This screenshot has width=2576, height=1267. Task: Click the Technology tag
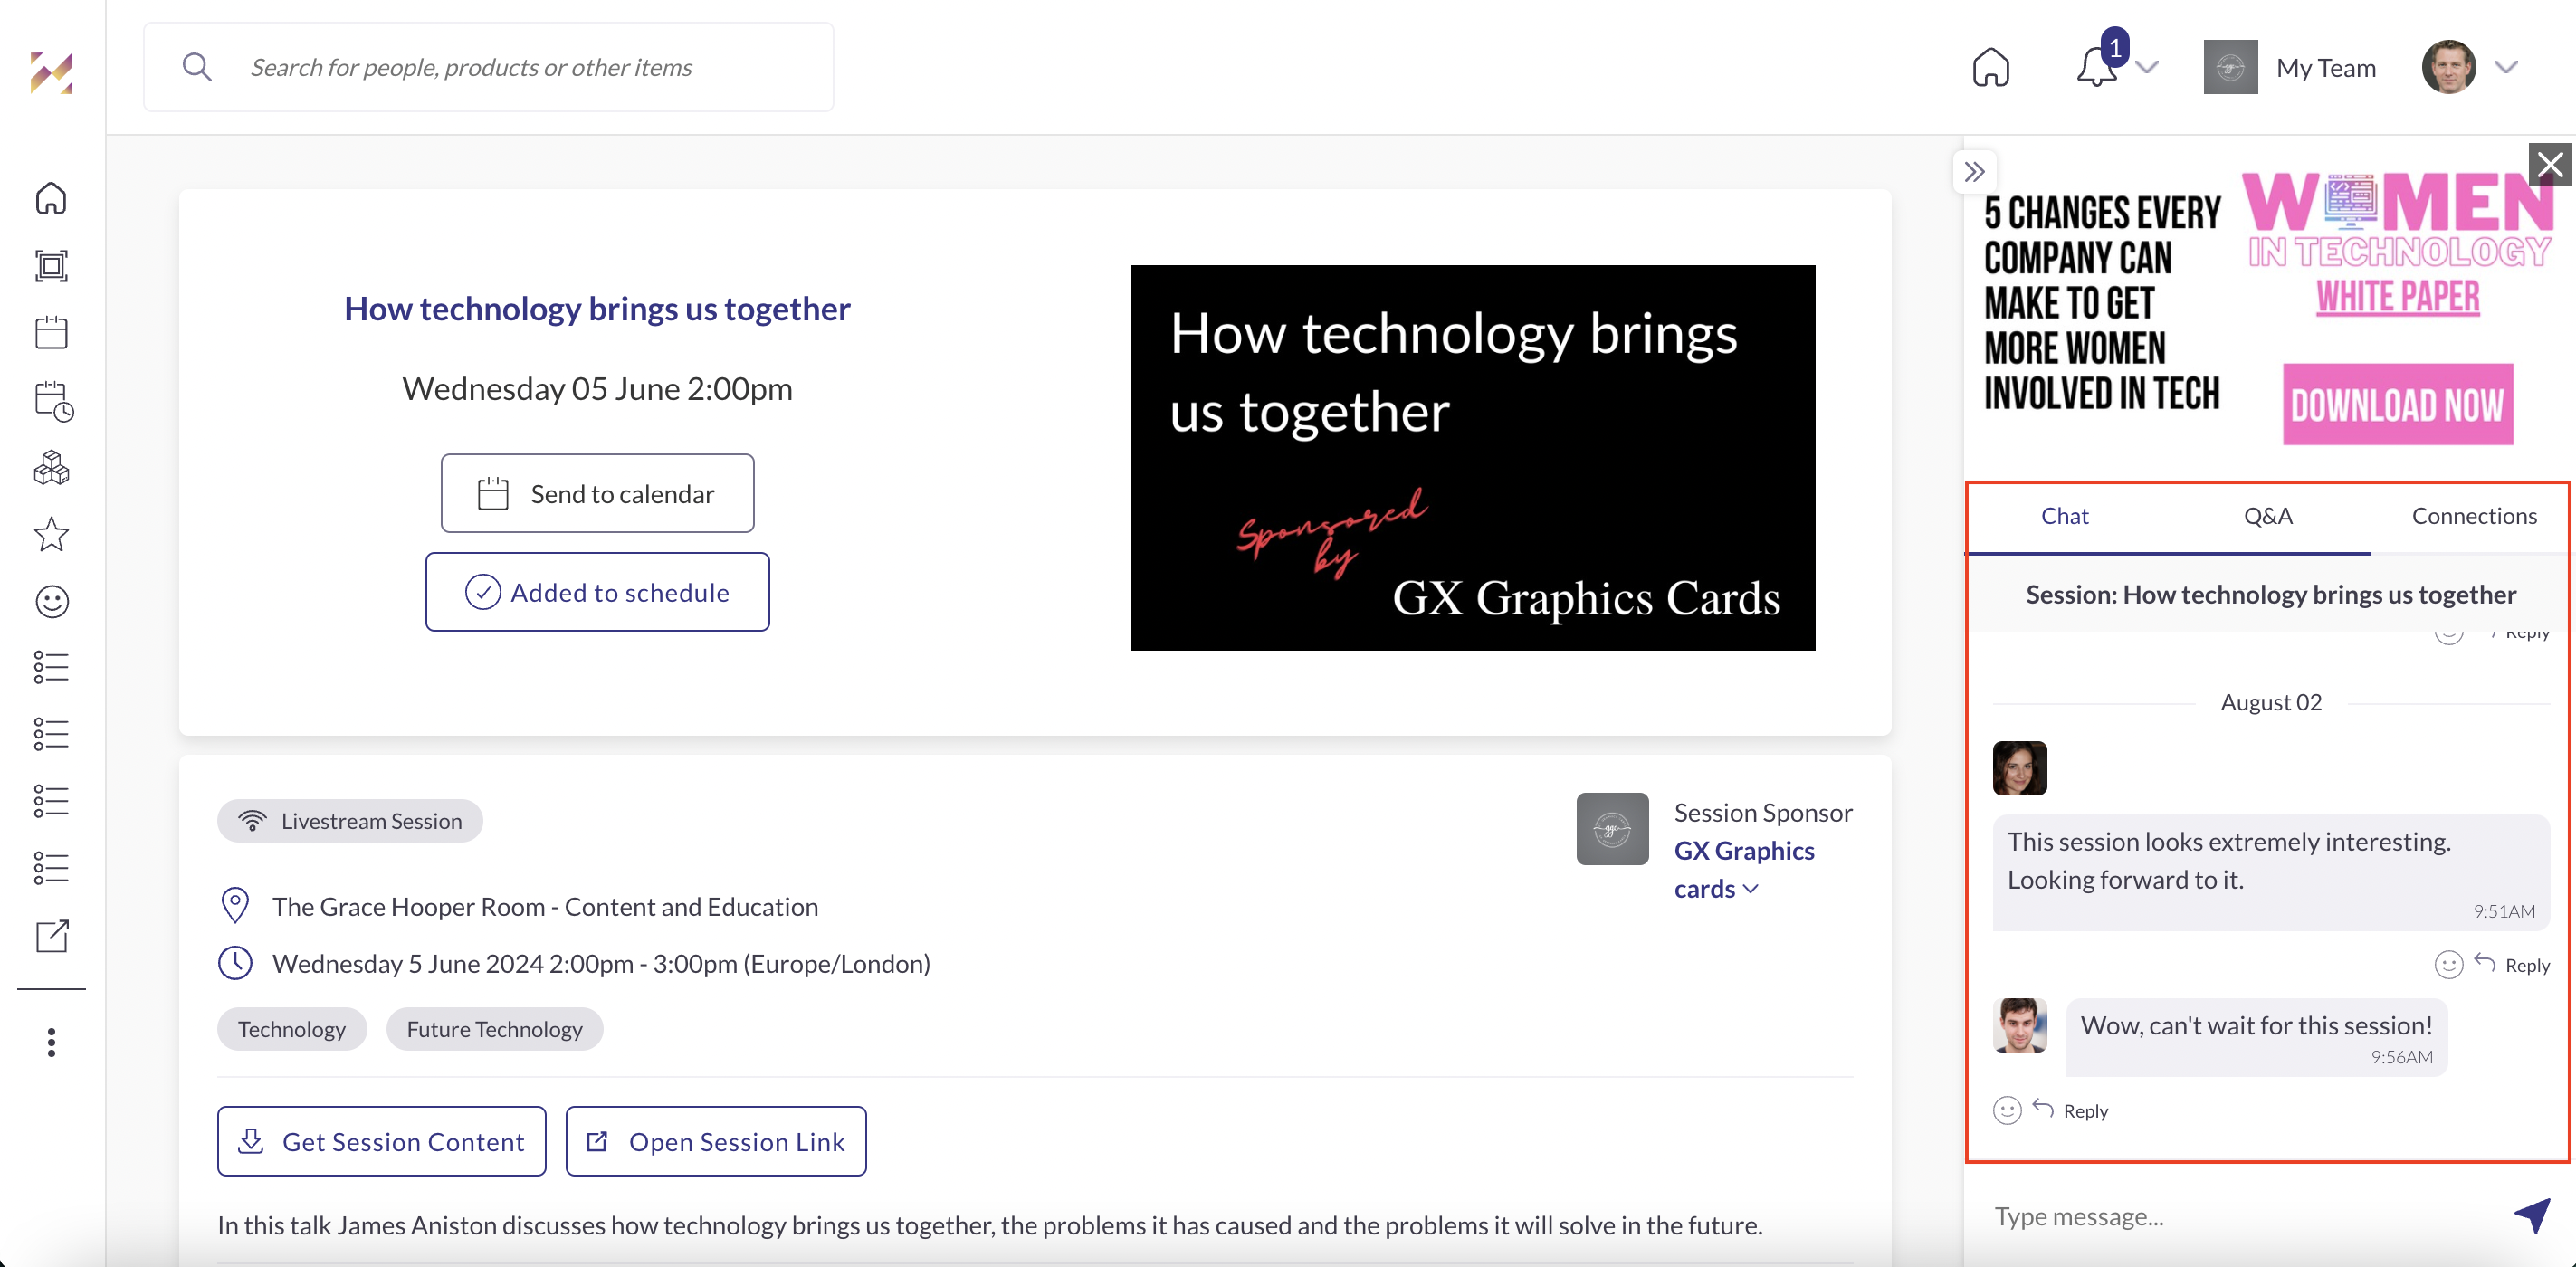point(291,1029)
